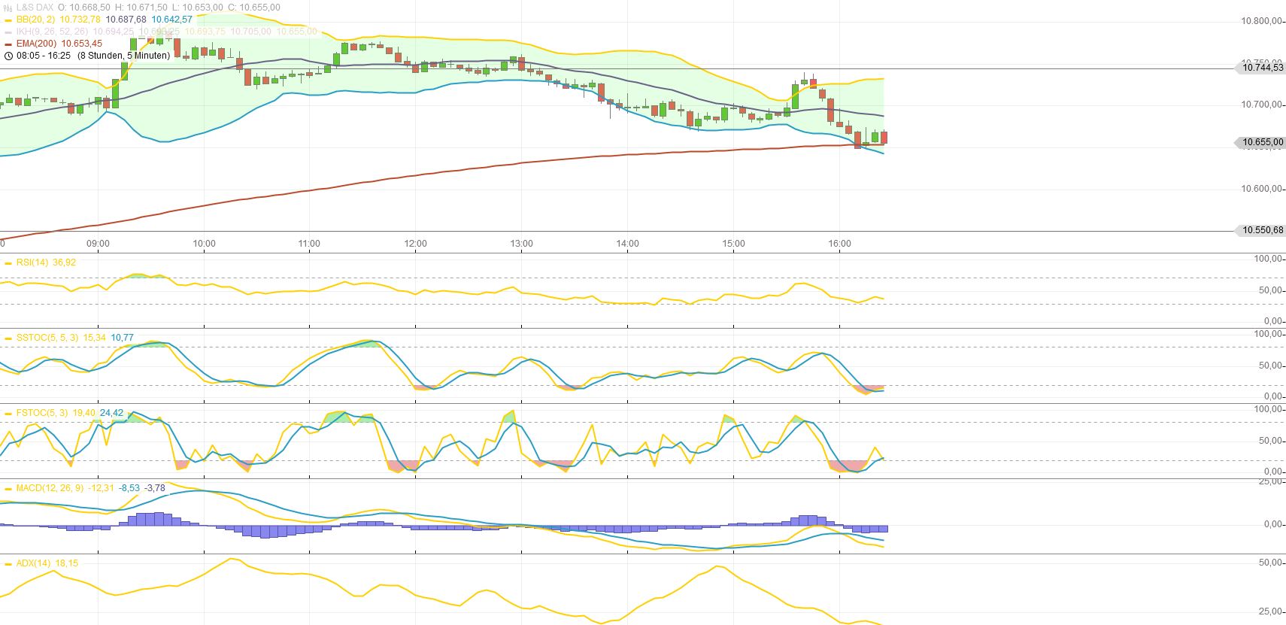
Task: Click the 14:00 time axis label
Action: 627,244
